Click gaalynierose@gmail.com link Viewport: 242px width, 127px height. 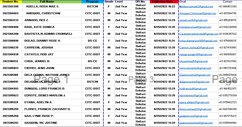pos(194,116)
